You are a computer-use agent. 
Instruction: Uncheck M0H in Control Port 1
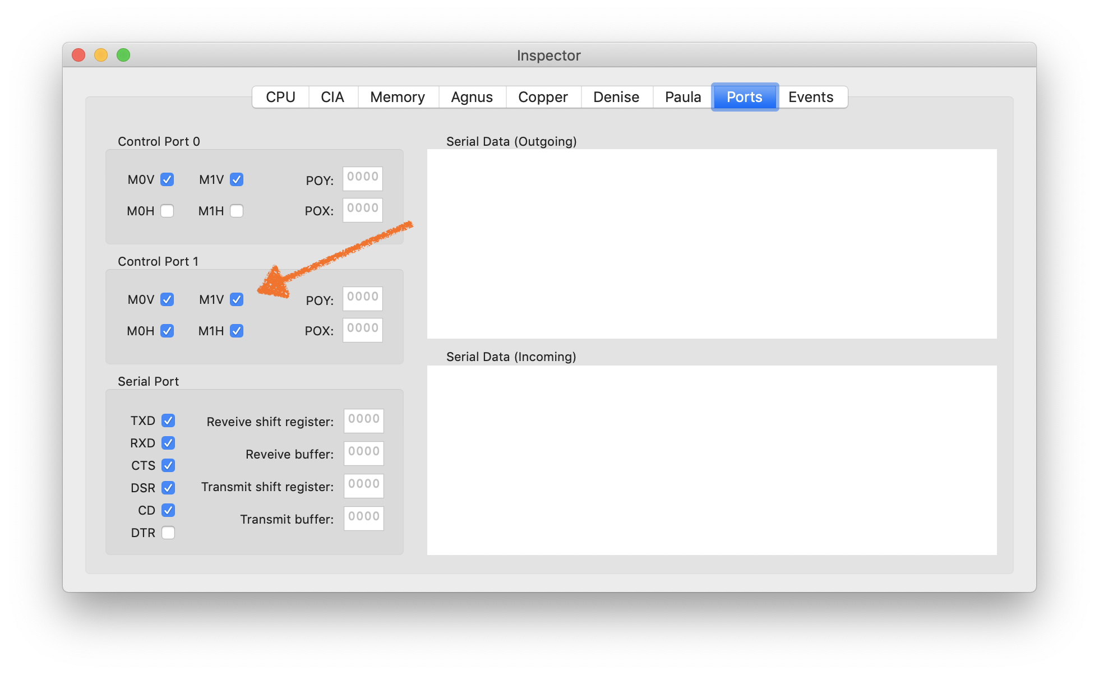167,331
